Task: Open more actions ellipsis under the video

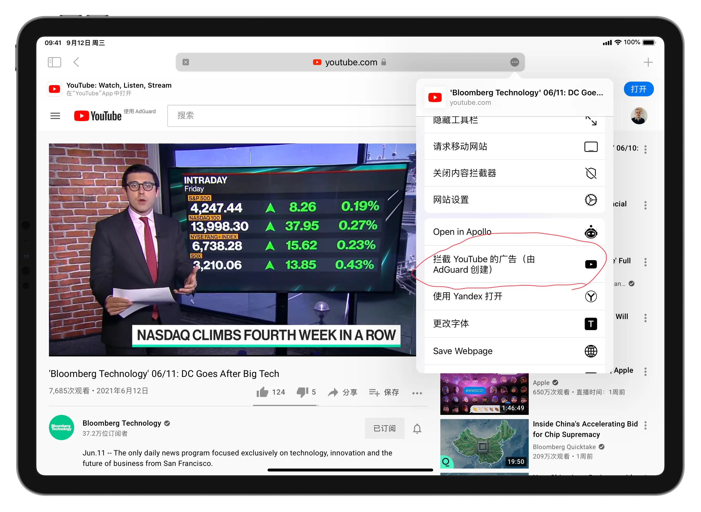Action: click(417, 393)
